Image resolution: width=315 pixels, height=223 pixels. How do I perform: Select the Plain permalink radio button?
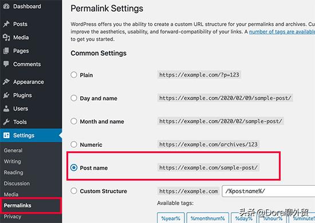(x=74, y=75)
